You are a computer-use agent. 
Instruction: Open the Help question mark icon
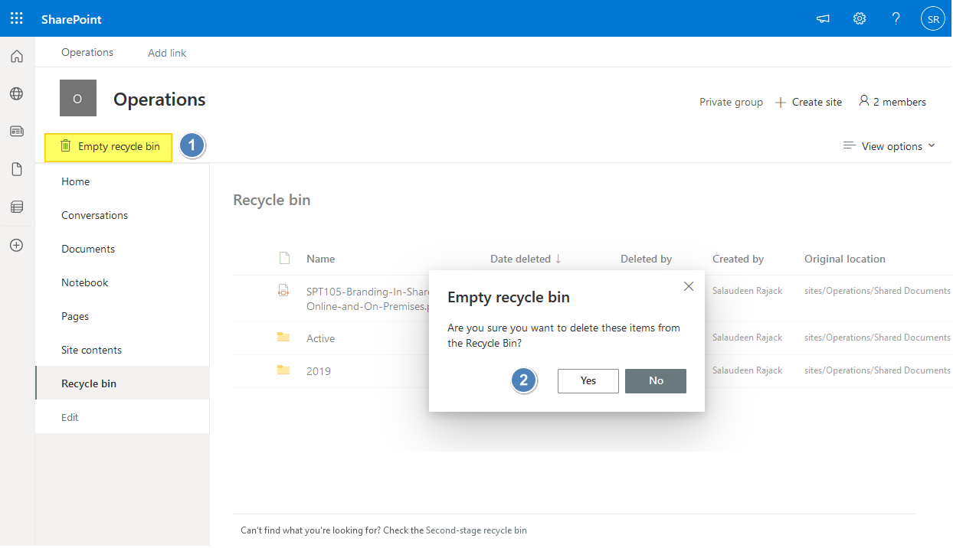tap(896, 18)
